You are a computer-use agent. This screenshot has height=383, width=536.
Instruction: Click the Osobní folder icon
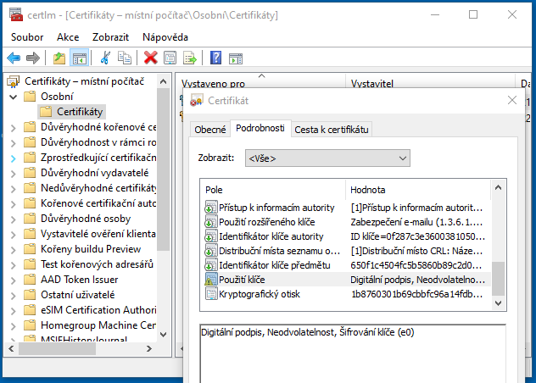click(x=30, y=97)
